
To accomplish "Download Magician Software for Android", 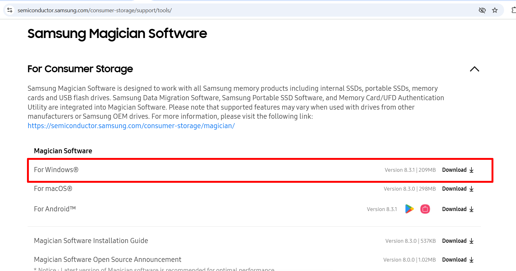I will [x=458, y=209].
